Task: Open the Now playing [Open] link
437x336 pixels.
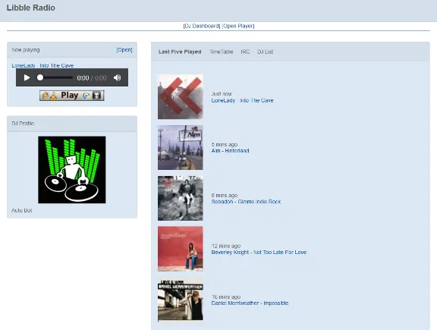Action: tap(124, 50)
